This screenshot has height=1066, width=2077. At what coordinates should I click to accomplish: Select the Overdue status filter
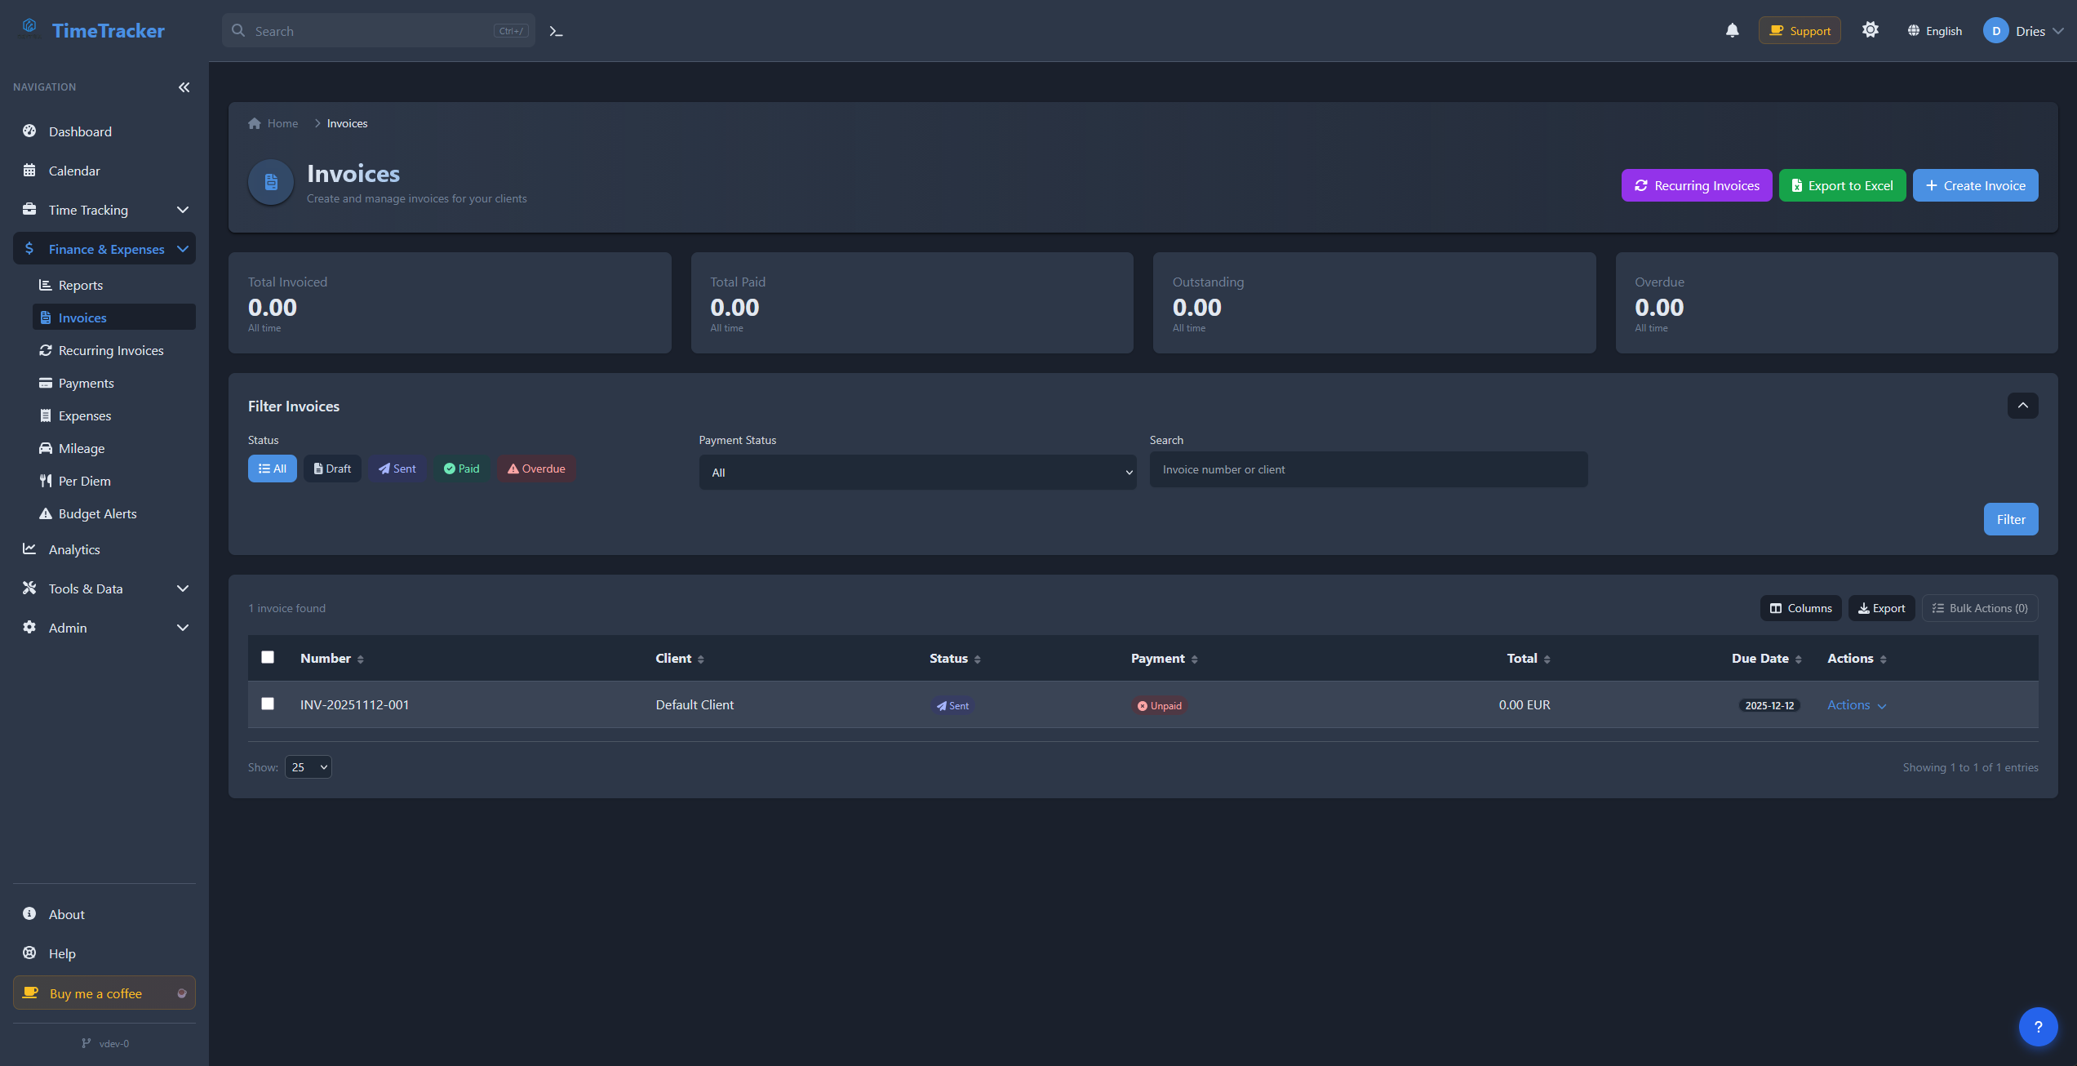(x=535, y=469)
